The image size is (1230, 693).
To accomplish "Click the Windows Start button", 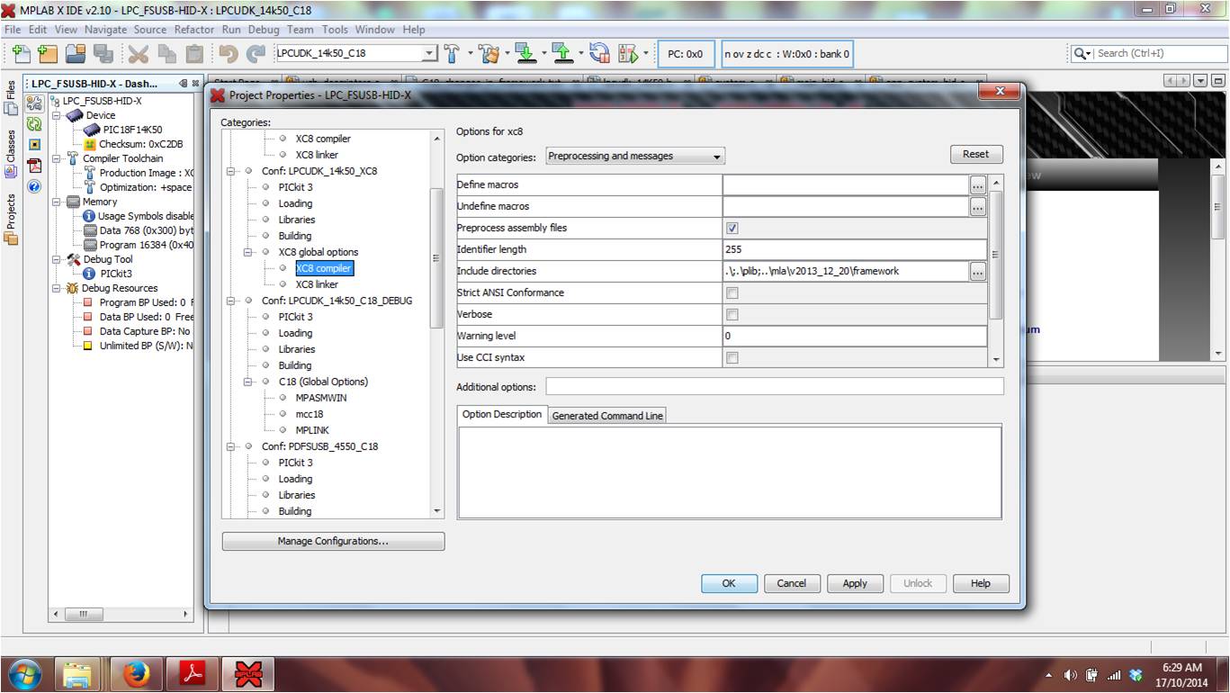I will pyautogui.click(x=23, y=673).
